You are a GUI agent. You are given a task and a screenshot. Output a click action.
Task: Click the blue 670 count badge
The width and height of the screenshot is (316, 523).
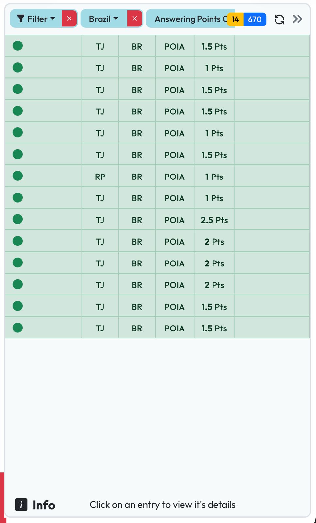(255, 19)
